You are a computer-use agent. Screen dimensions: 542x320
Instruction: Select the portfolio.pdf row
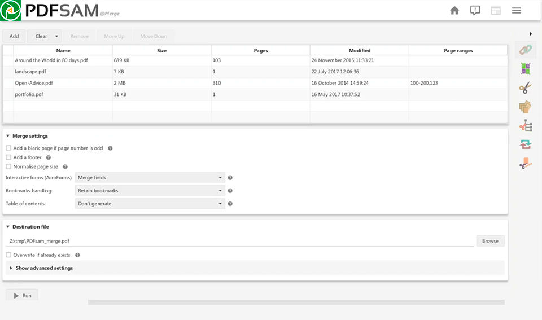point(255,94)
